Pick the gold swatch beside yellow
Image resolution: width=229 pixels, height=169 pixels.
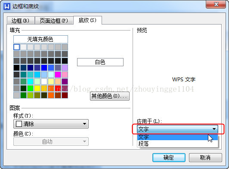(x=44, y=88)
